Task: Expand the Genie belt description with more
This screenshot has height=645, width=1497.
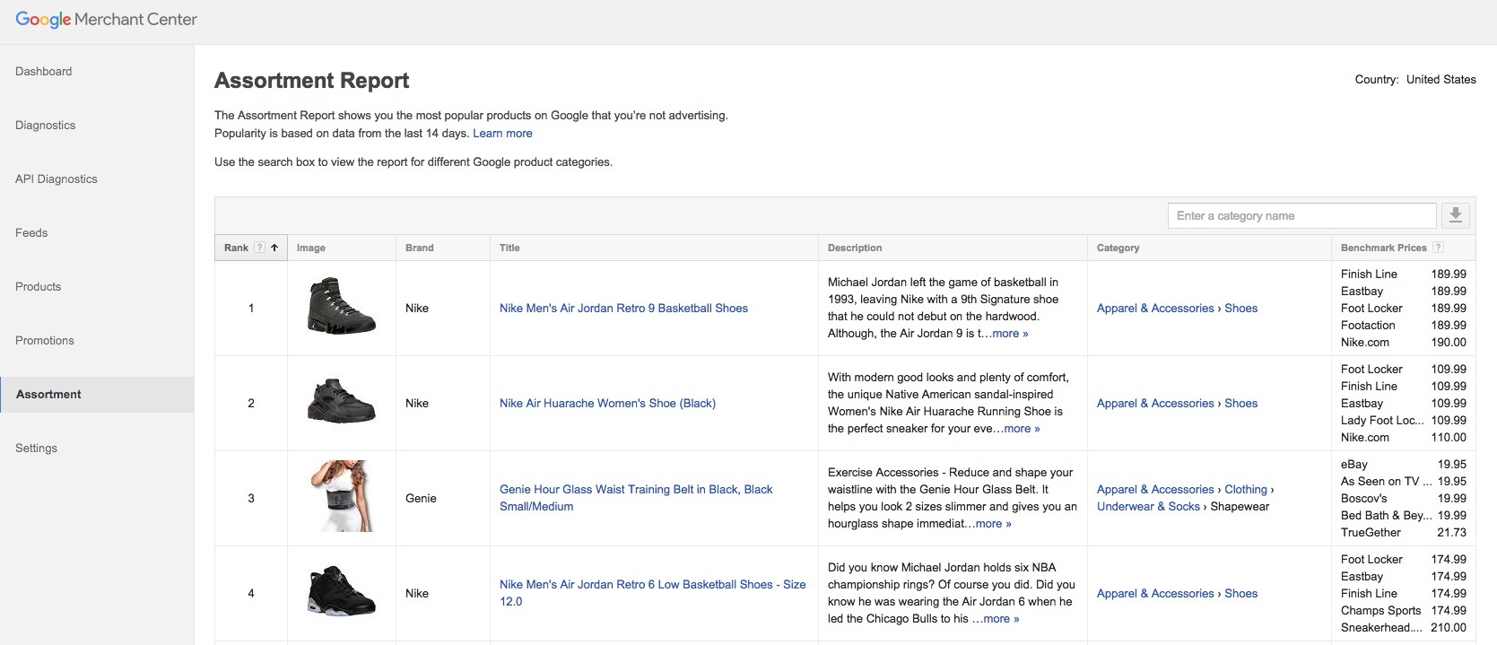Action: [x=993, y=524]
